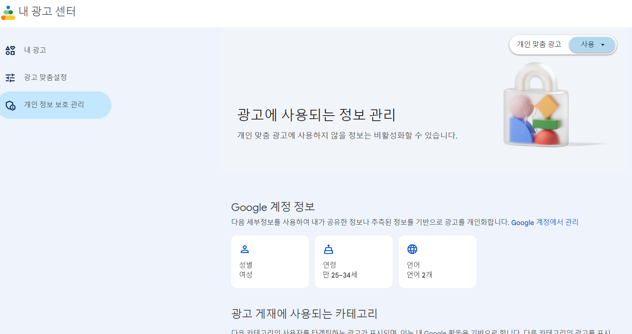
Task: Click the dropdown arrow next to 사용
Action: click(603, 45)
